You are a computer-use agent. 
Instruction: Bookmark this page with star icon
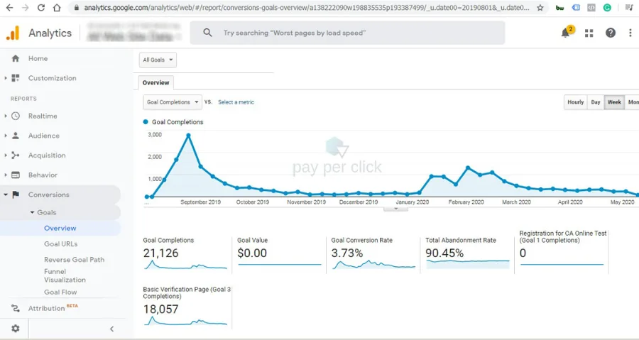(x=540, y=8)
